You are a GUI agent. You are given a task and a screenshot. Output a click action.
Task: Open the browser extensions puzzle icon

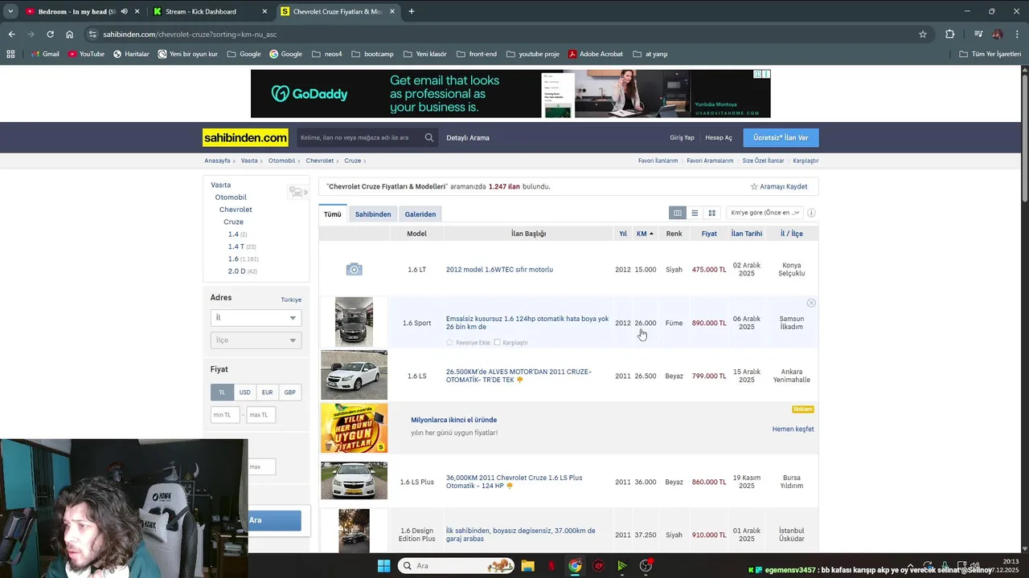pos(949,35)
